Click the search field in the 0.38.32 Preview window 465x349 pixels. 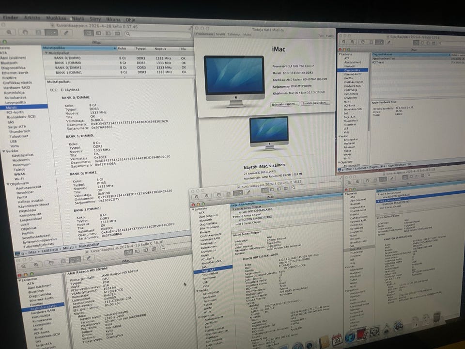coord(316,185)
